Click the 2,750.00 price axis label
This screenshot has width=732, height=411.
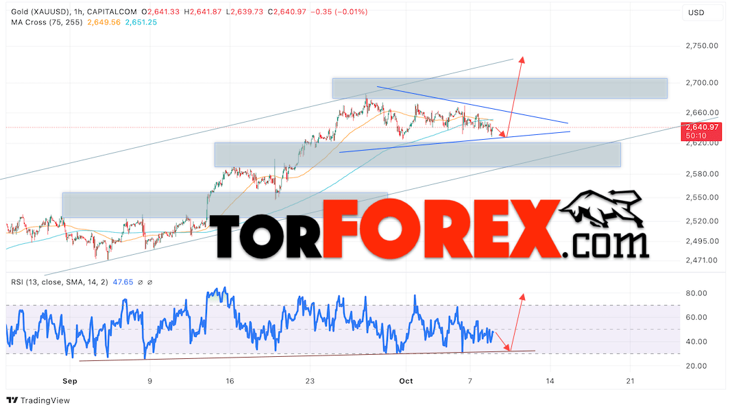click(700, 46)
